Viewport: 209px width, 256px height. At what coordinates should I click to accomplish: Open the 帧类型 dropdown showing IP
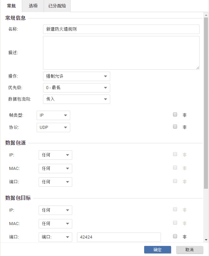click(x=53, y=115)
